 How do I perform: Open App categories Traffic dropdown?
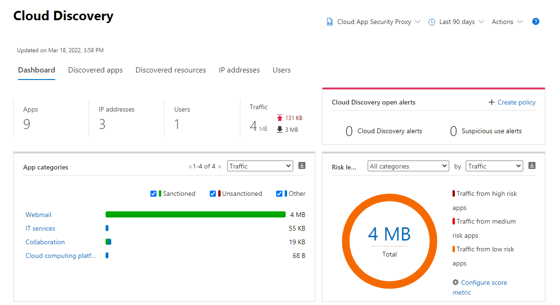click(x=260, y=166)
